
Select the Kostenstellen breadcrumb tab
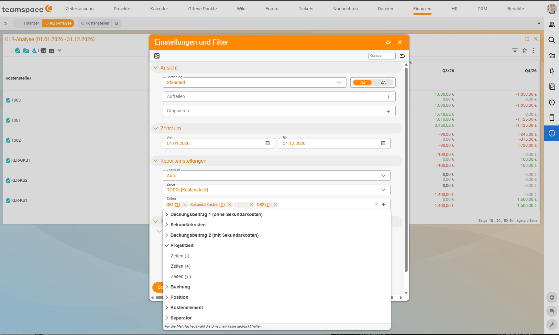[x=95, y=23]
